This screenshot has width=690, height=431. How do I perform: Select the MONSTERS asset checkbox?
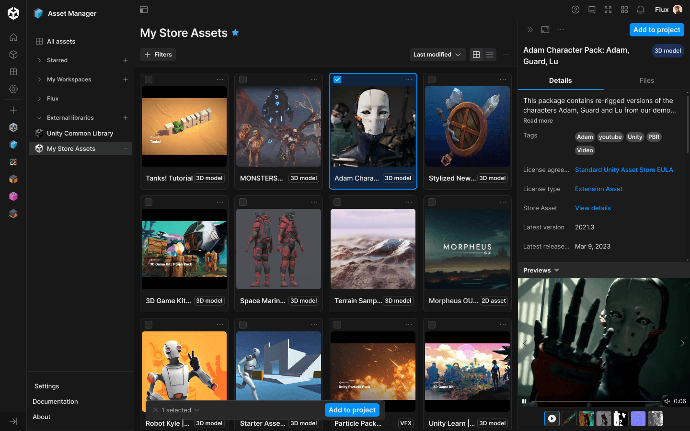[x=243, y=79]
